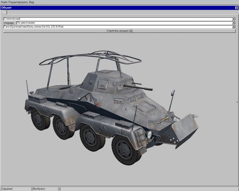Click the rear-most wheel of the vehicle
239x191 pixels.
[38, 117]
